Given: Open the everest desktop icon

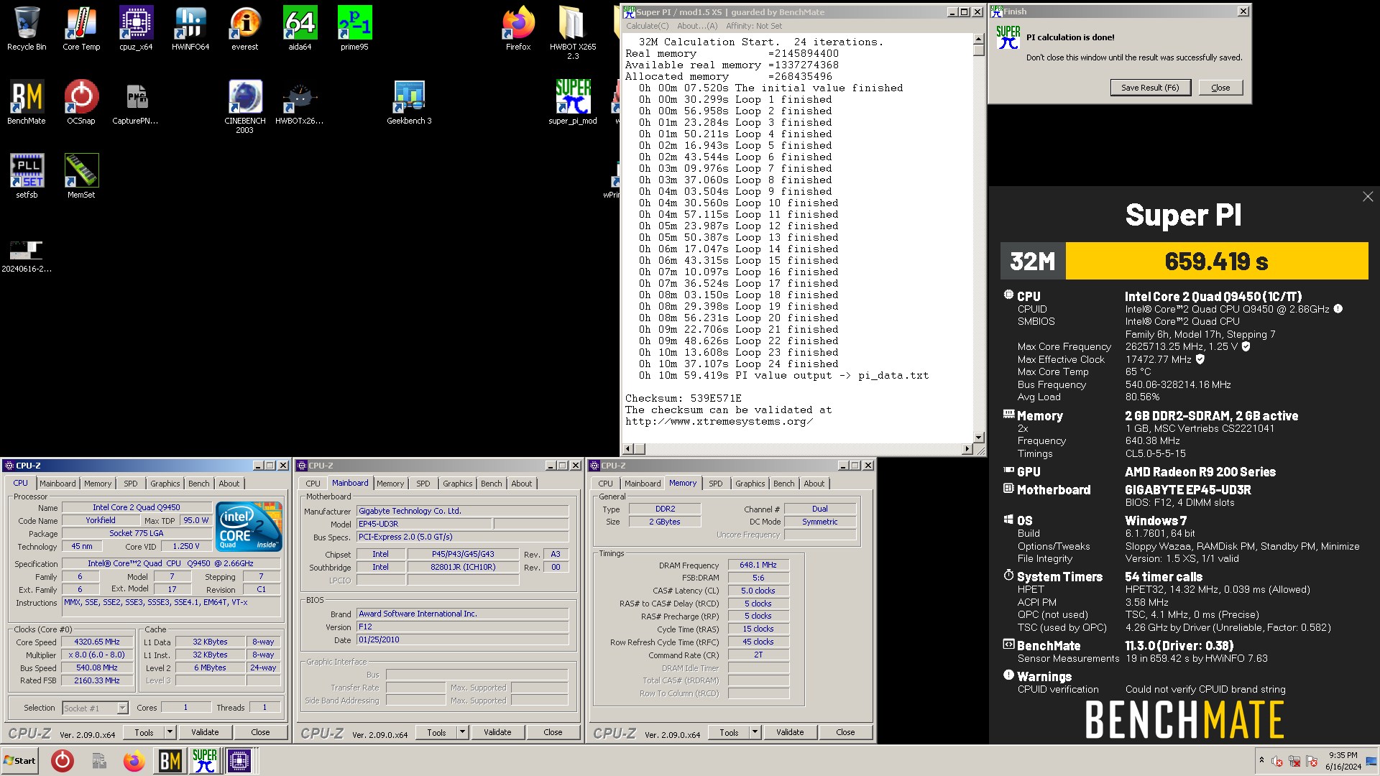Looking at the screenshot, I should (245, 29).
